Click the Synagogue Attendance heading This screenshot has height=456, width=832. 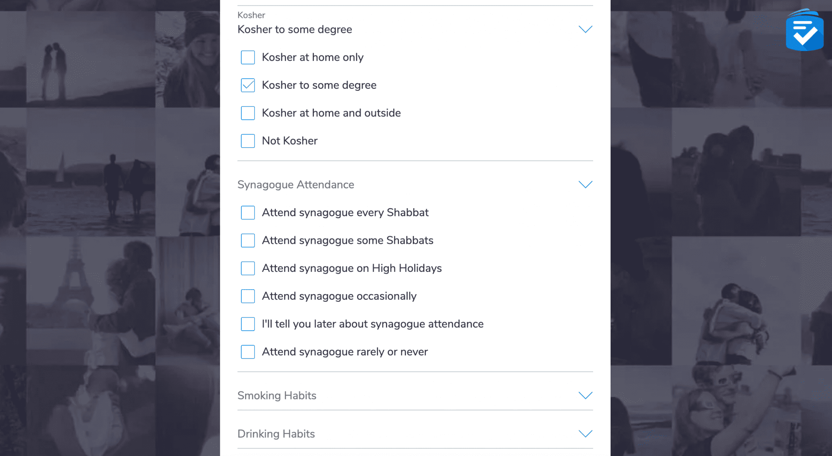tap(296, 185)
